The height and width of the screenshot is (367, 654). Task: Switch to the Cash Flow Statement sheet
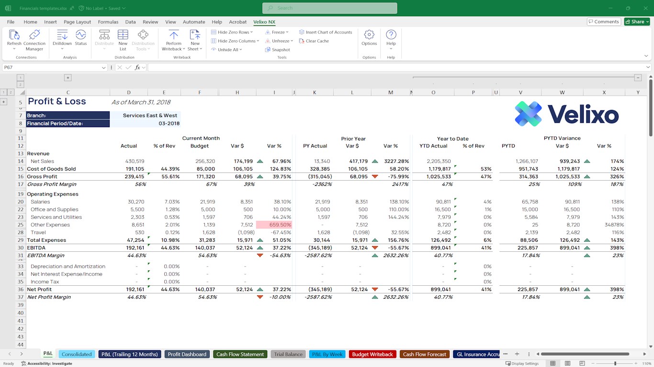click(x=240, y=354)
